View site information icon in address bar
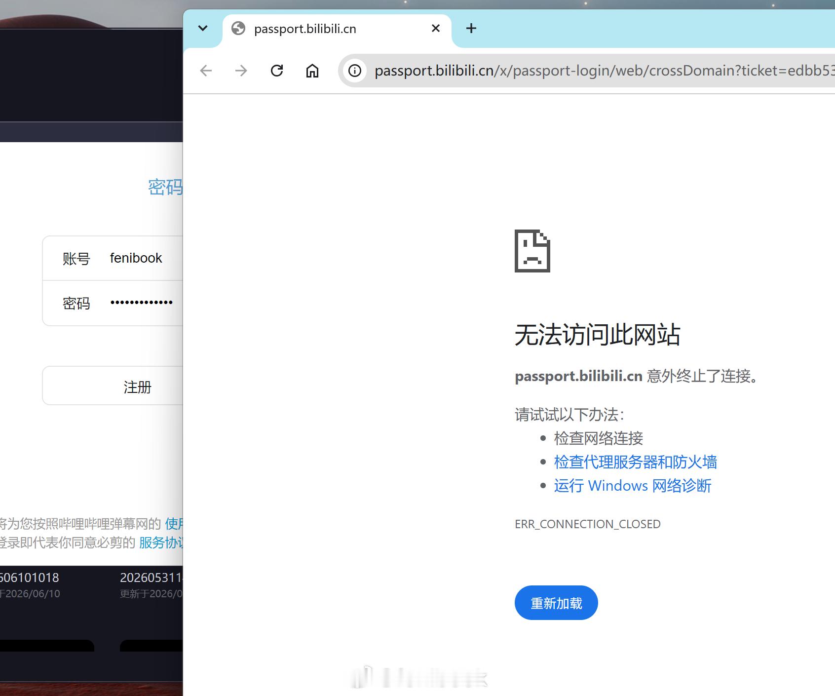835x696 pixels. 355,71
